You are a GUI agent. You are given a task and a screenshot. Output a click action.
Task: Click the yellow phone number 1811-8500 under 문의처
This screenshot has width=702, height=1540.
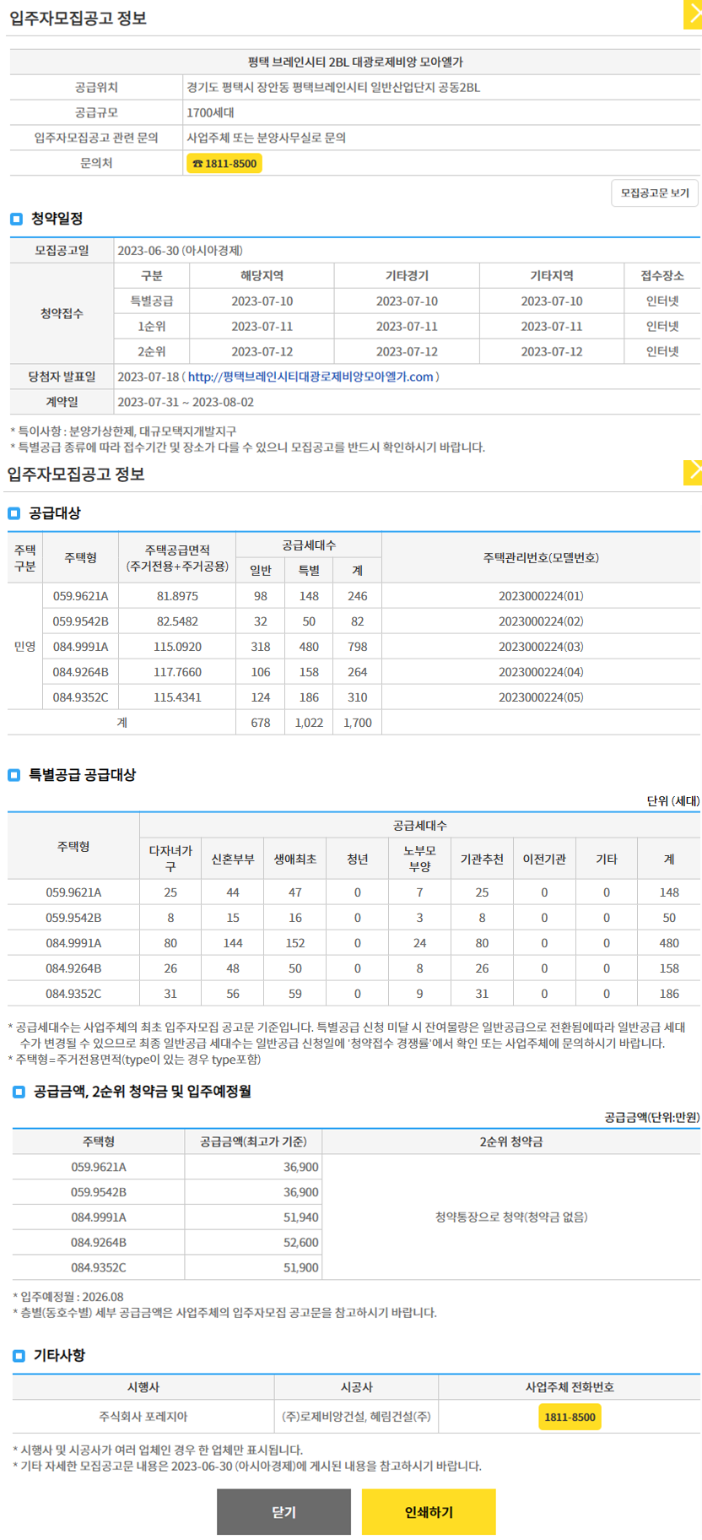pyautogui.click(x=224, y=163)
